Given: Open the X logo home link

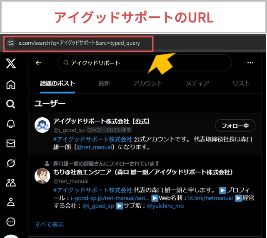Looking at the screenshot, I should point(11,63).
